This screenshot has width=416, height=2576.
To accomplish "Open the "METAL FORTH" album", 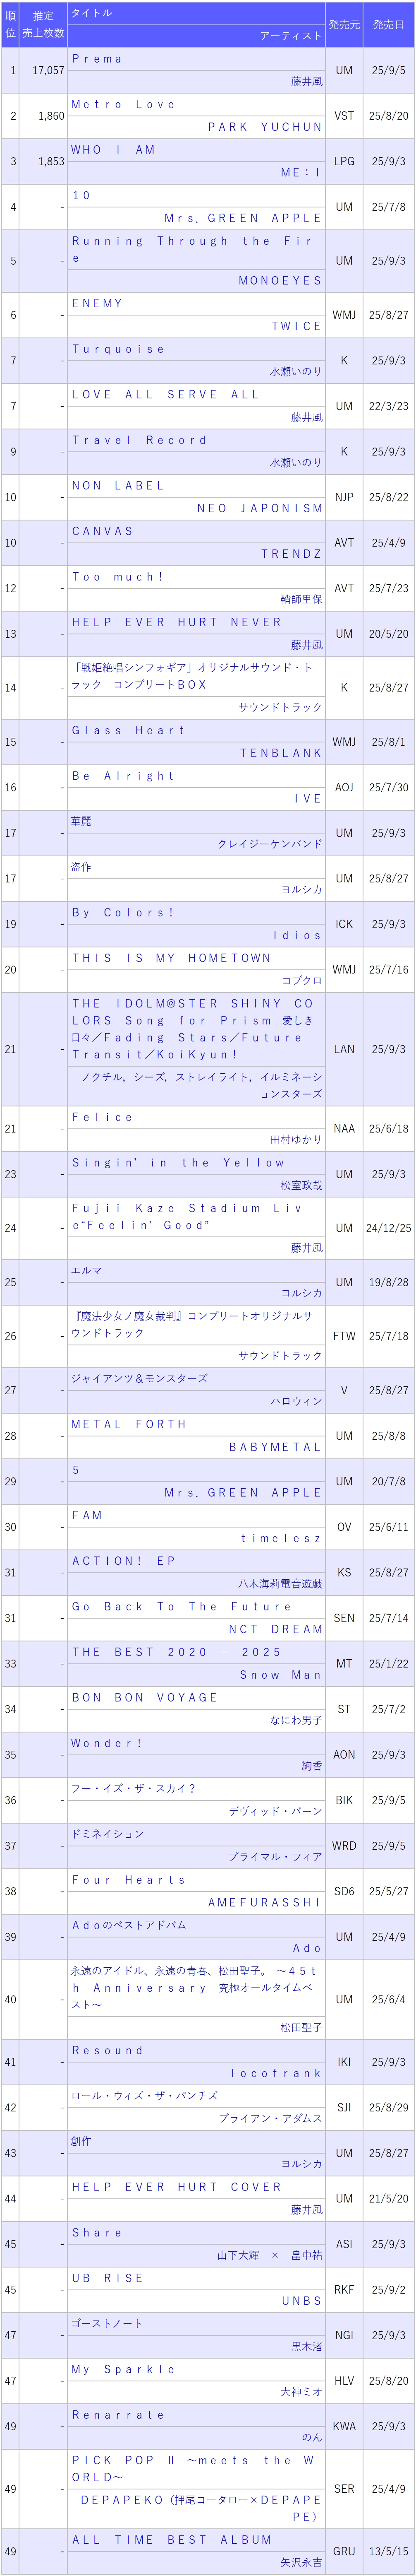I will tap(129, 1423).
